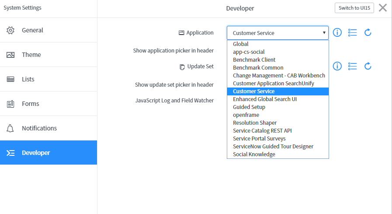Open the Update Set list icon
The width and height of the screenshot is (392, 214).
353,66
